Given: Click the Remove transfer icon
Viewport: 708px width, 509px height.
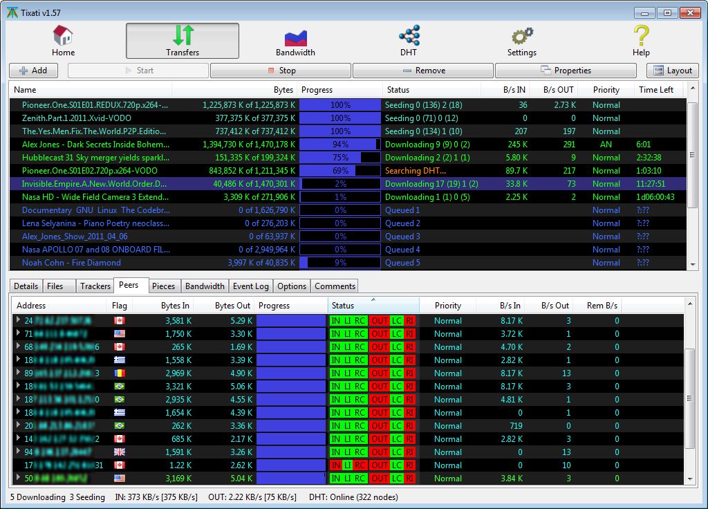Looking at the screenshot, I should [x=423, y=70].
